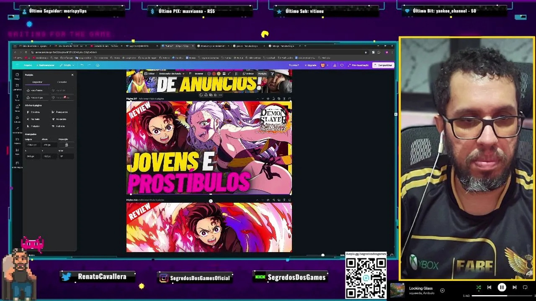Select the tan color swatch in toolbar

click(x=219, y=74)
